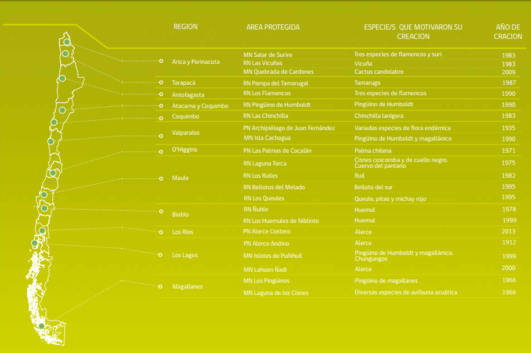Screen dimensions: 531x353
Task: Click the year 1935 for Juan Fernández
Action: point(508,128)
